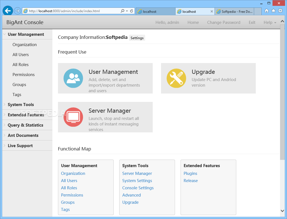This screenshot has height=219, width=287.
Task: Click Exit in the top navigation
Action: [x=252, y=22]
